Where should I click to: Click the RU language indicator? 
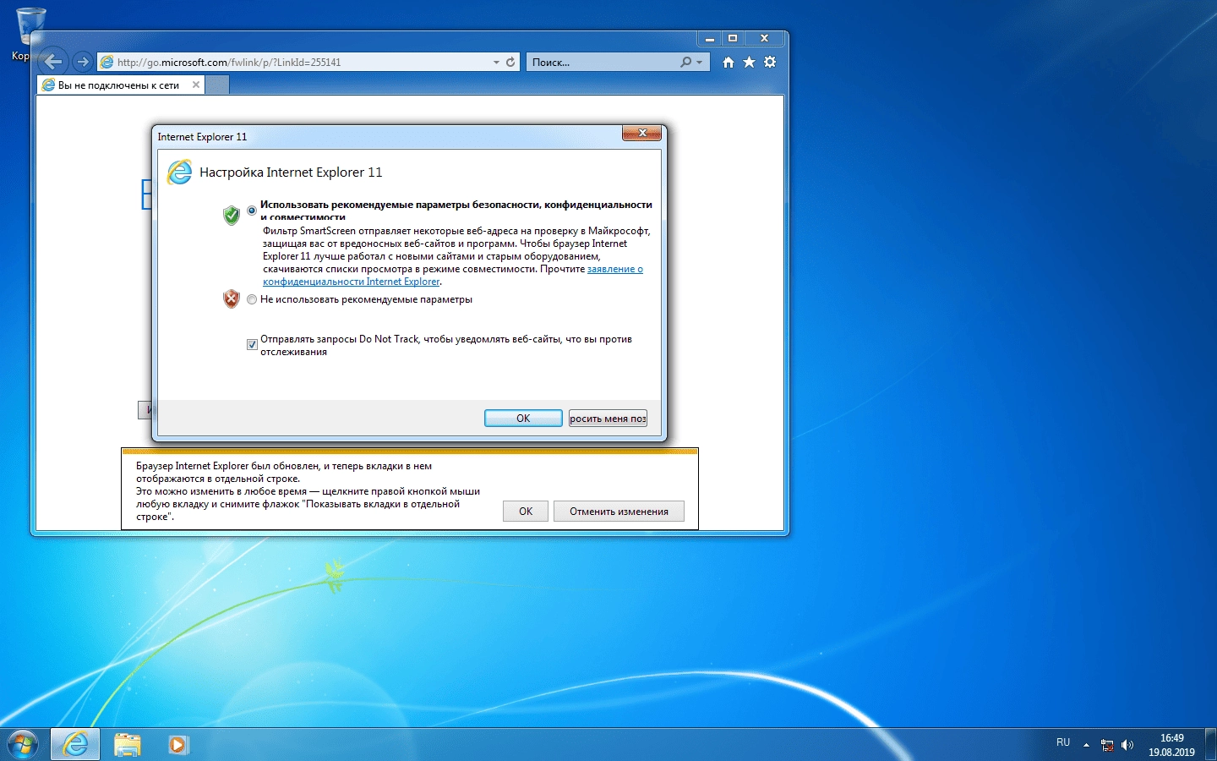pos(1063,742)
